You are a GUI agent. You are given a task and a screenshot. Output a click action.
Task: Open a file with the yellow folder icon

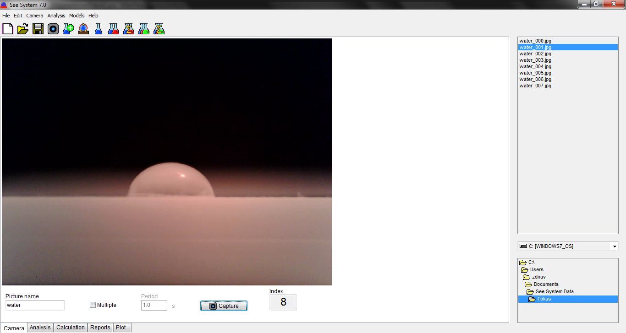pyautogui.click(x=23, y=29)
